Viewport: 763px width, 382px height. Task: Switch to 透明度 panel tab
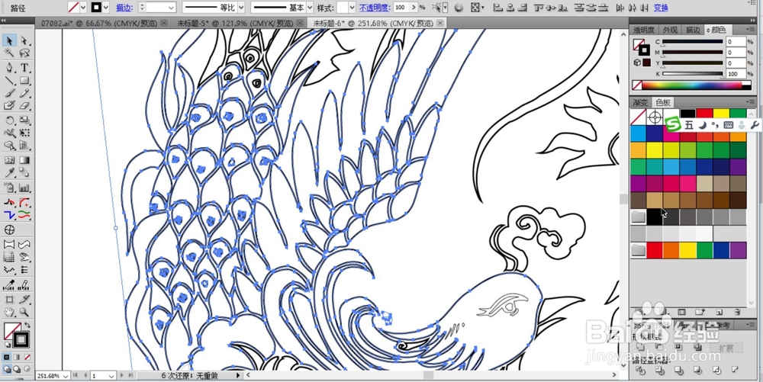click(x=644, y=30)
